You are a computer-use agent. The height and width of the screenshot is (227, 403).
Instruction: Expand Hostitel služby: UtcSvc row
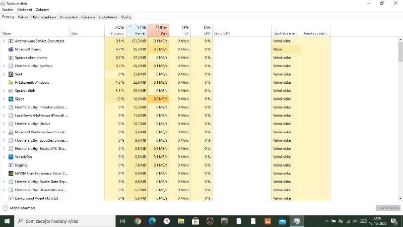(x=4, y=124)
